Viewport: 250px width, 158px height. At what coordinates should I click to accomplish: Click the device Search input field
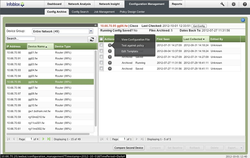(x=21, y=39)
